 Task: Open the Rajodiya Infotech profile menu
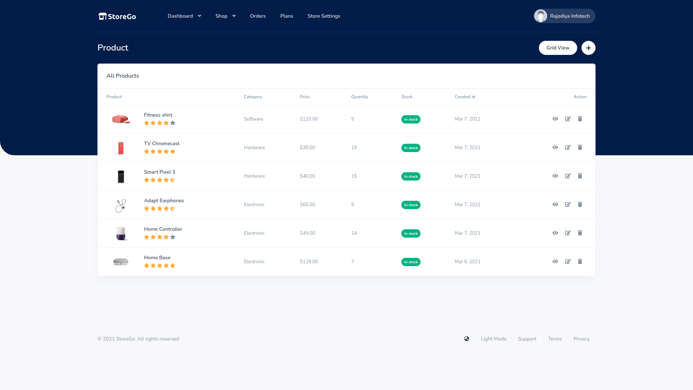[565, 16]
